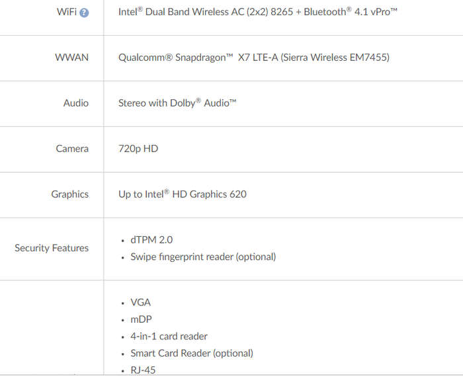Click the WiFi help question mark icon

pos(84,13)
